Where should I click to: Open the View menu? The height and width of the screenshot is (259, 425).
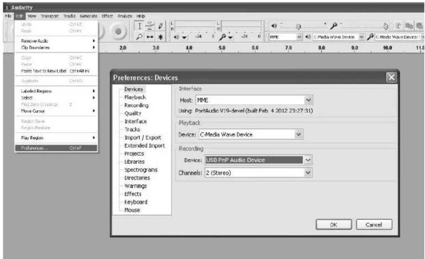click(x=32, y=16)
